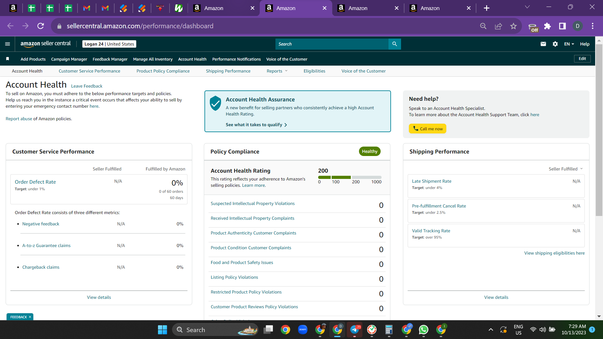This screenshot has width=603, height=339.
Task: Reload the page in the browser
Action: [x=41, y=26]
